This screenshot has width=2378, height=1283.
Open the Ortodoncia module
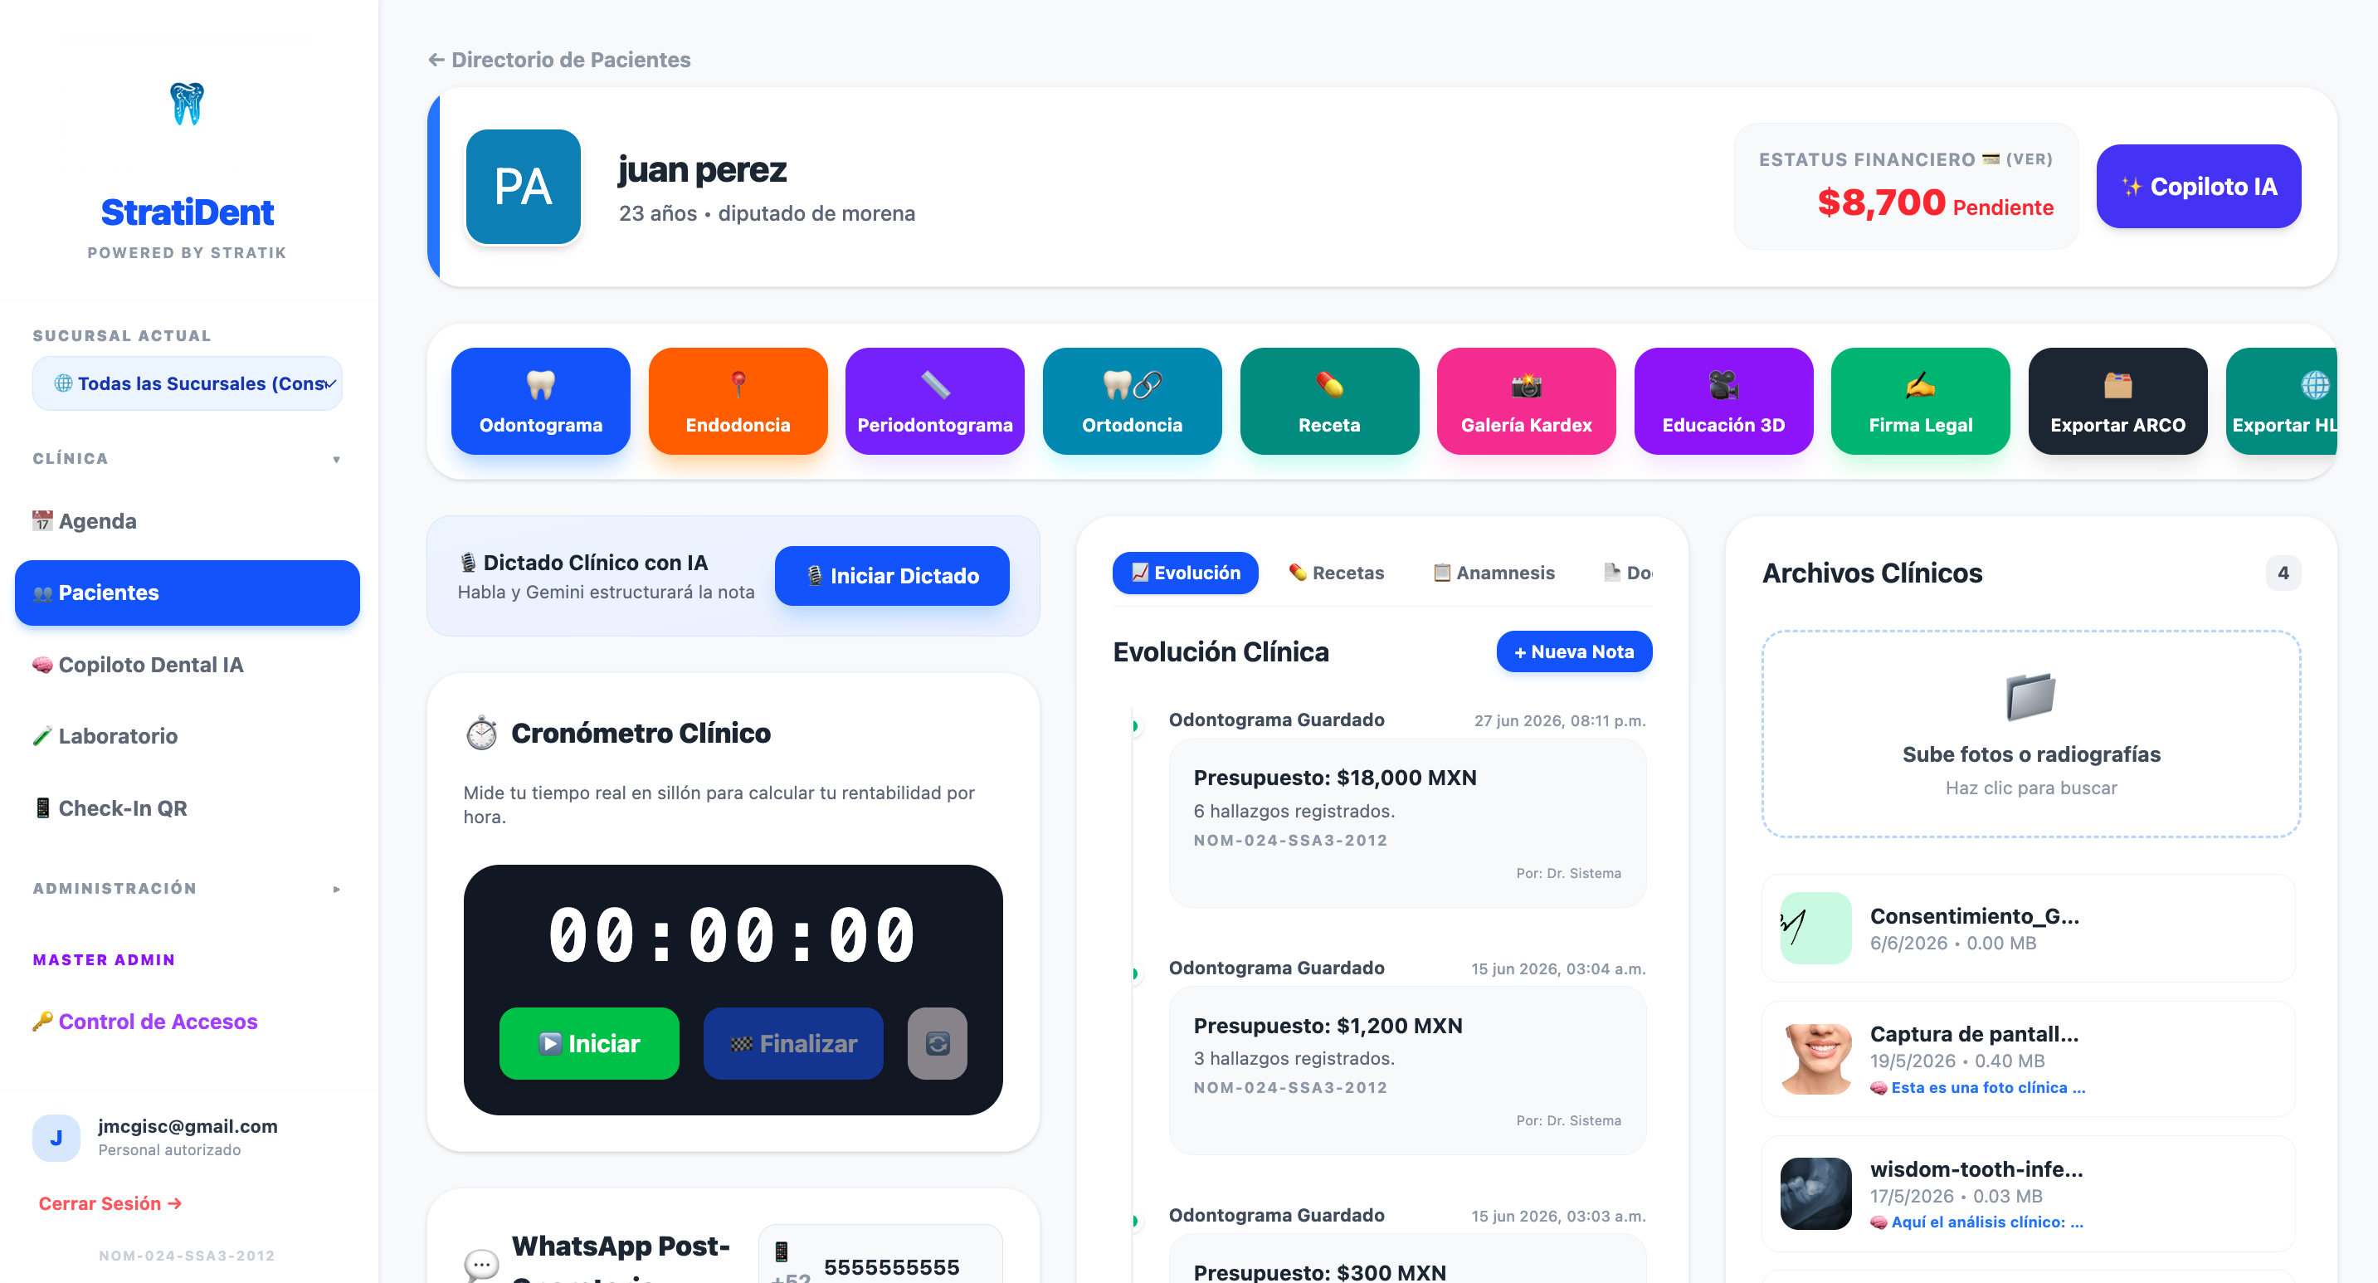coord(1132,401)
